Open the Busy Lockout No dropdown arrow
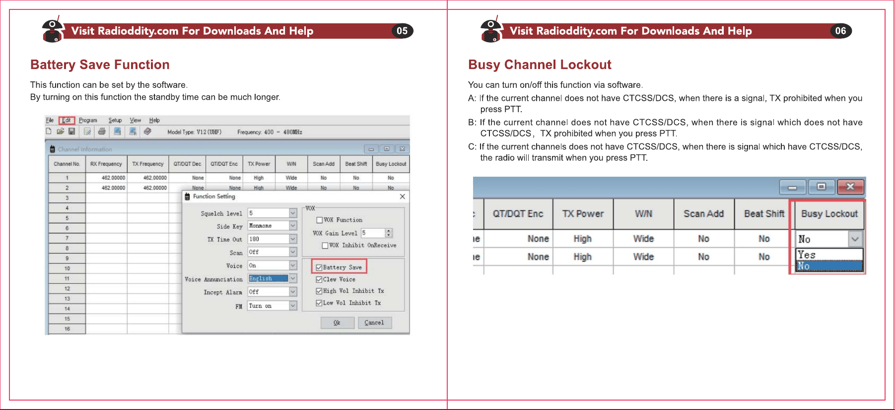The image size is (895, 410). point(855,239)
